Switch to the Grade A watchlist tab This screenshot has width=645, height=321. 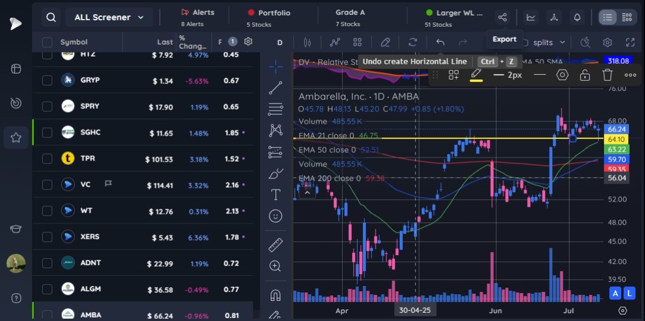click(349, 18)
